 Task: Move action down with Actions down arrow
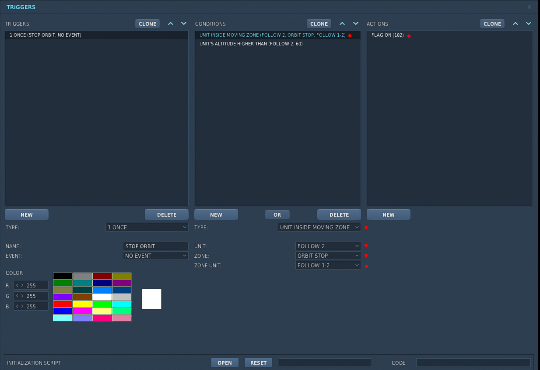[x=529, y=24]
